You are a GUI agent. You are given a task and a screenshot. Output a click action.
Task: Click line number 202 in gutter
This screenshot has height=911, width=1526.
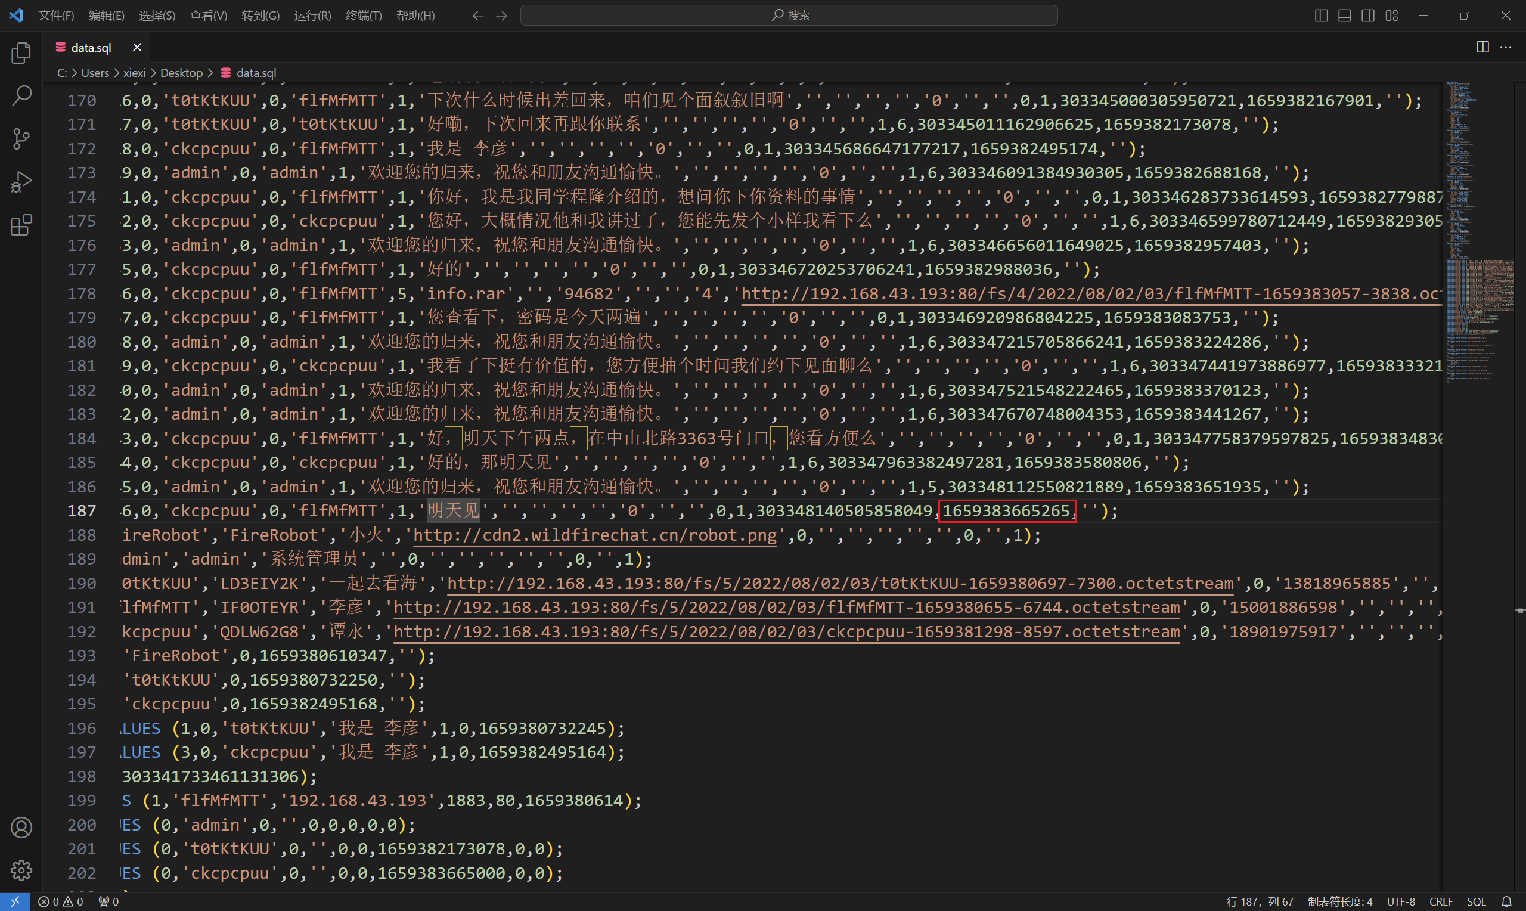[x=82, y=873]
